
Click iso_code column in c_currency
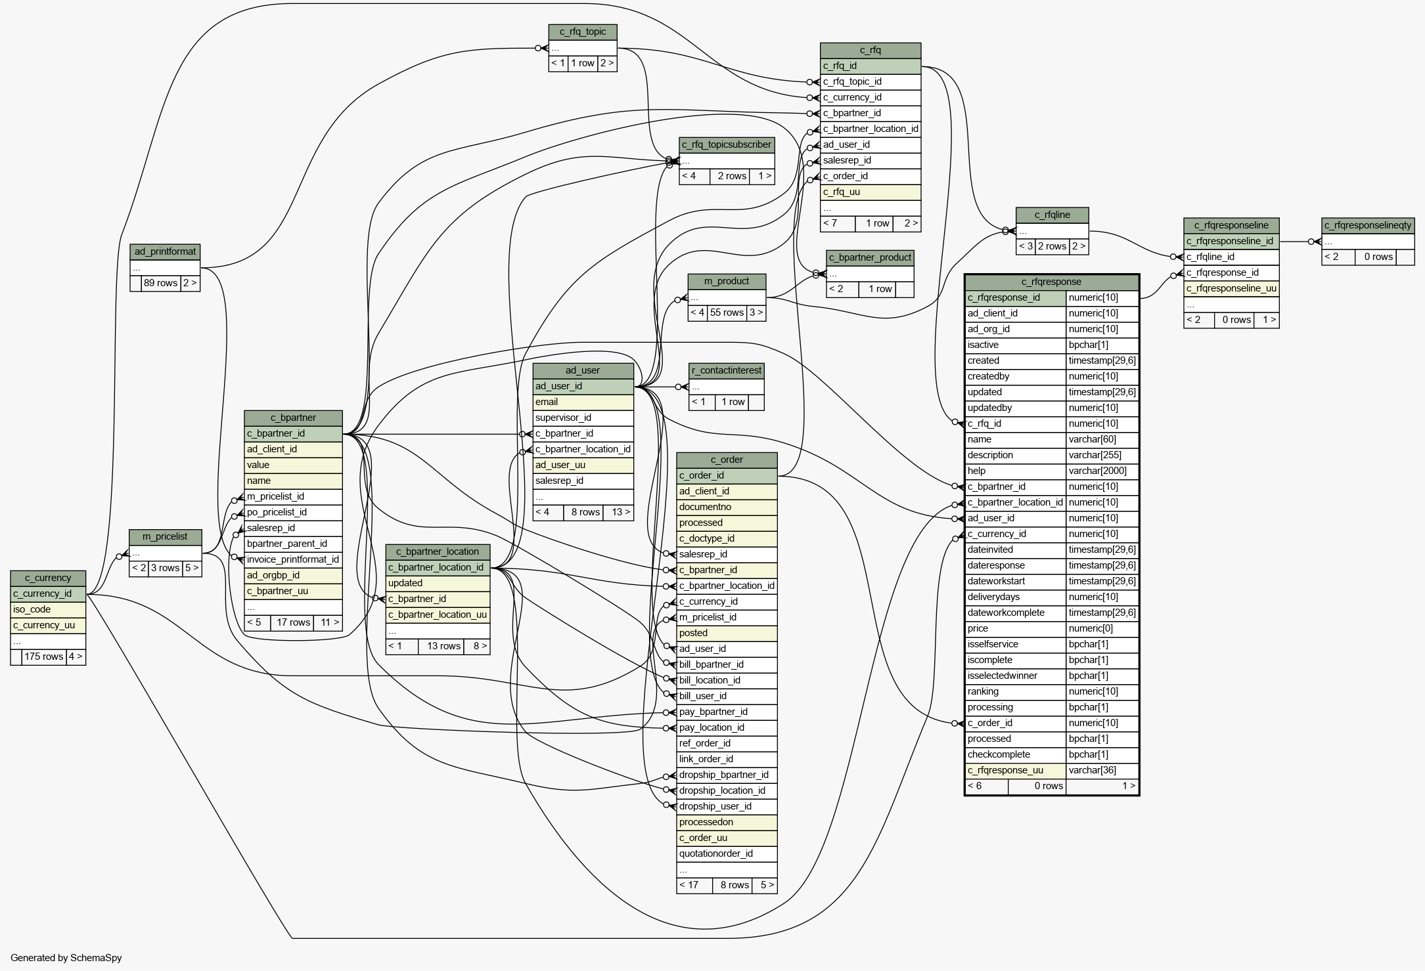48,610
